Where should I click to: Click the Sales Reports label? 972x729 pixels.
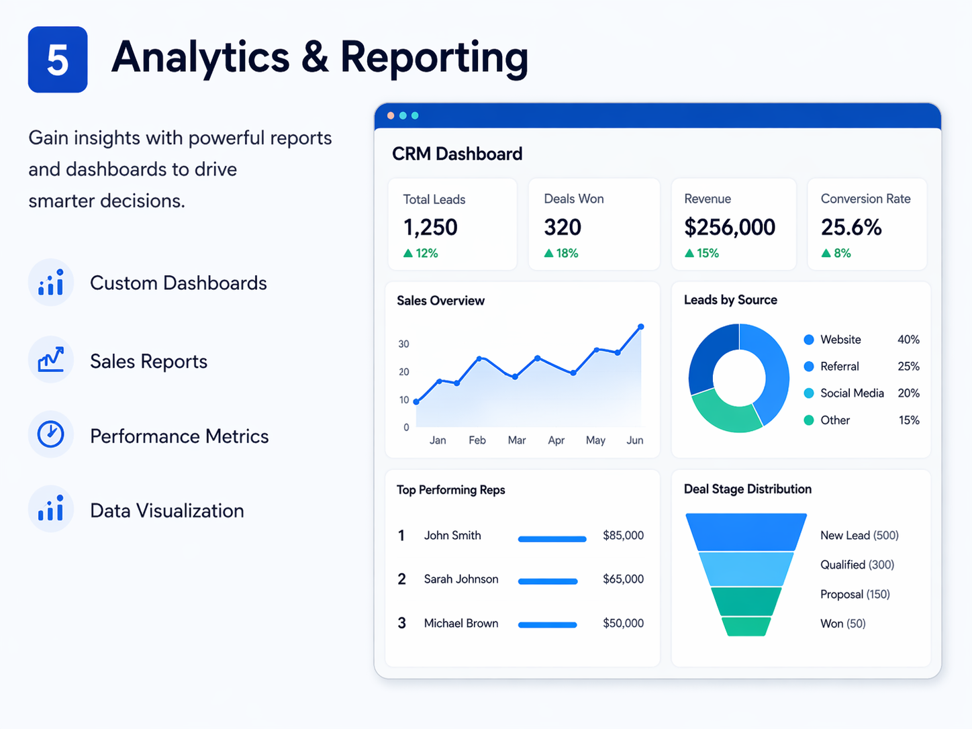point(148,361)
